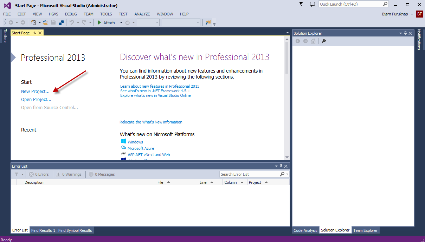Switch to the Find Results 1 tab

[43, 230]
